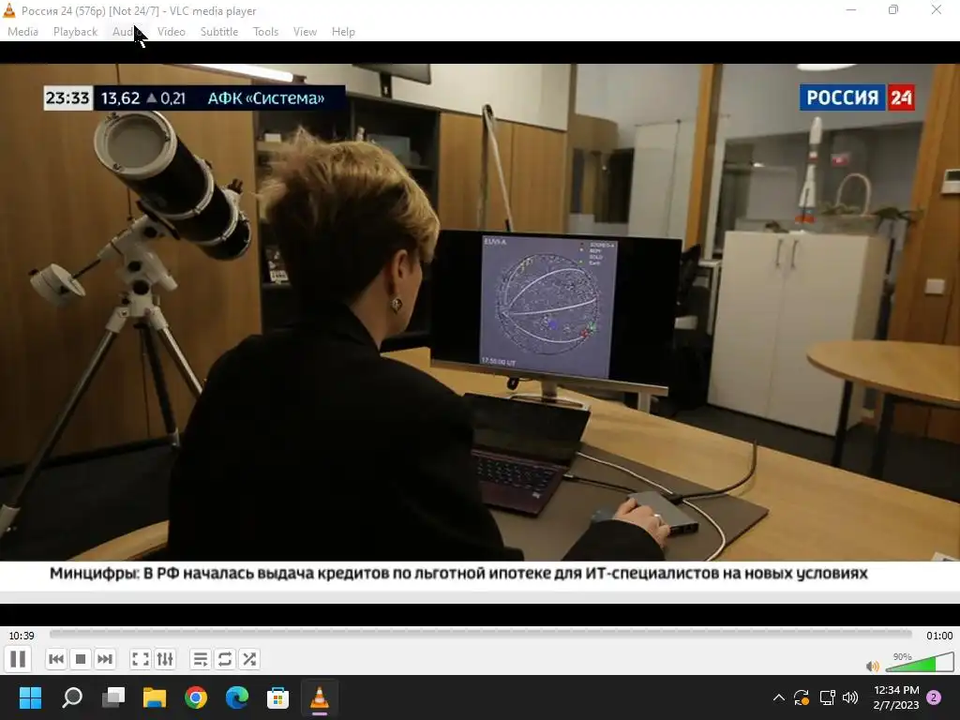
Task: Open the Subtitle menu
Action: (x=219, y=32)
